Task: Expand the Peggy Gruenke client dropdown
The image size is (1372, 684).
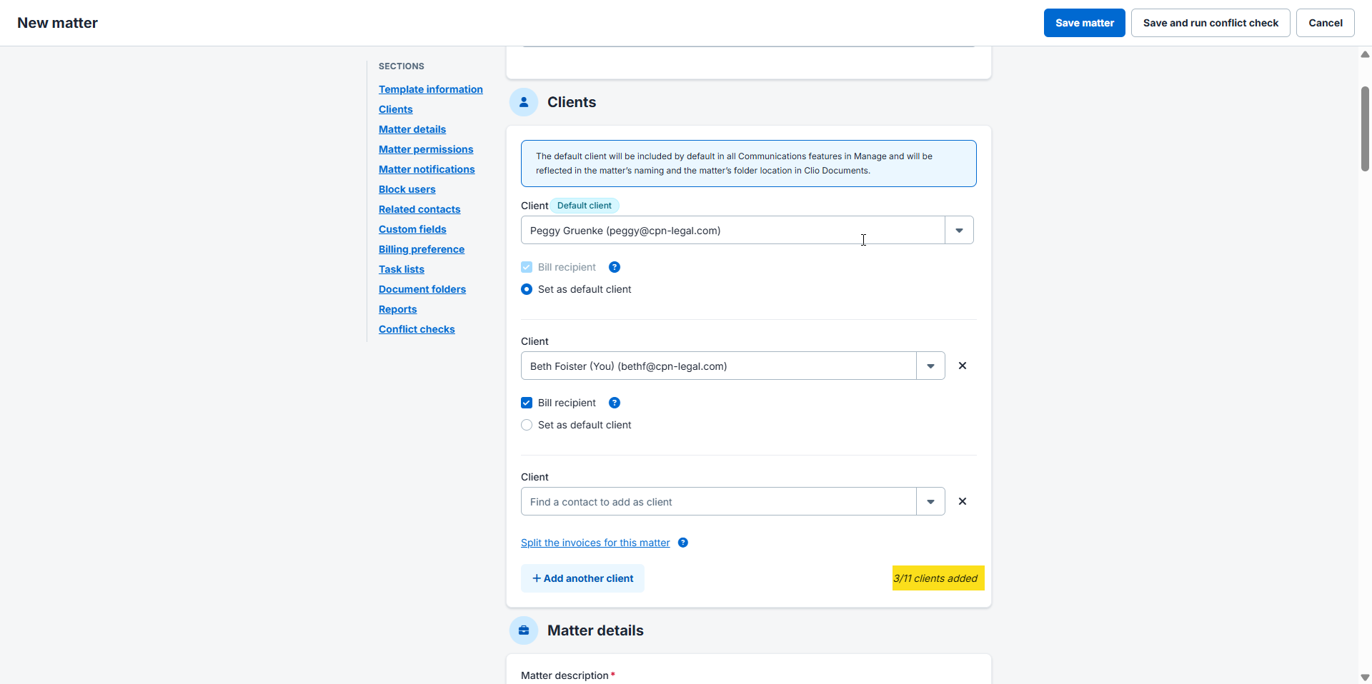Action: point(959,231)
